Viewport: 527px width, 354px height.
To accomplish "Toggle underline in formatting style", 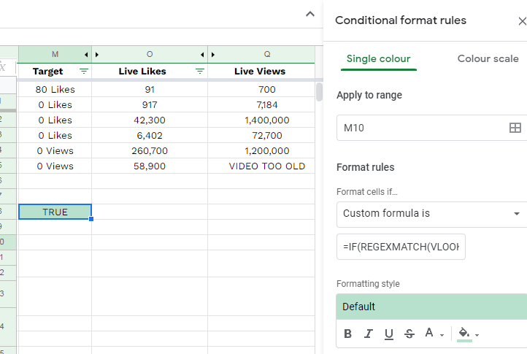I will [x=389, y=334].
